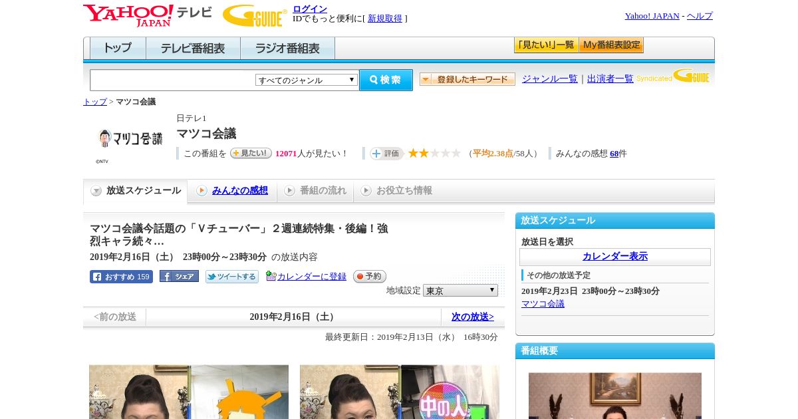Click the second scene thumbnail with 中の人
Screen dimensions: 798x419
pyautogui.click(x=400, y=392)
